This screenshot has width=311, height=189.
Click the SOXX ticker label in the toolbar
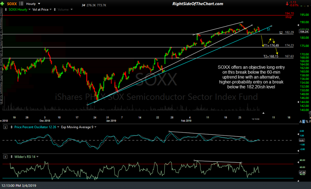coord(11,4)
